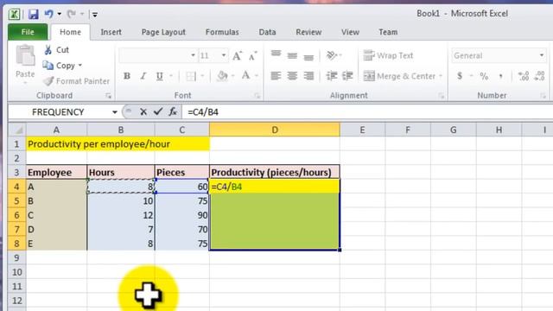Click the Decrease Decimal icon
553x311 pixels.
(539, 76)
